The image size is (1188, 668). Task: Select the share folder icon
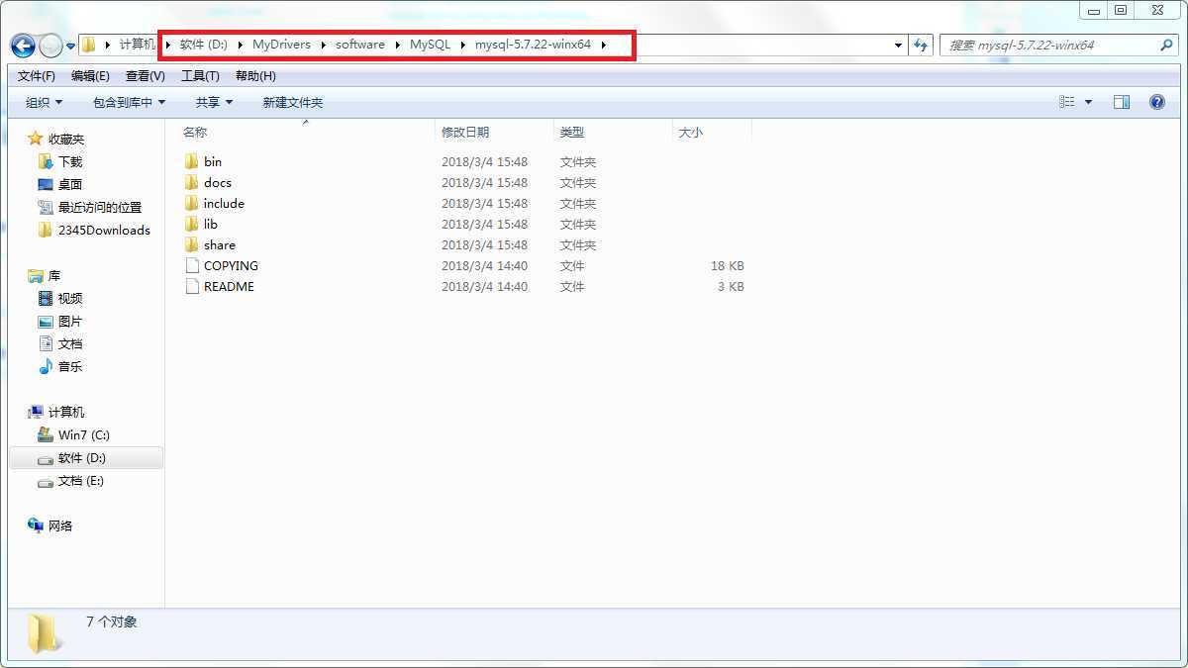click(192, 244)
